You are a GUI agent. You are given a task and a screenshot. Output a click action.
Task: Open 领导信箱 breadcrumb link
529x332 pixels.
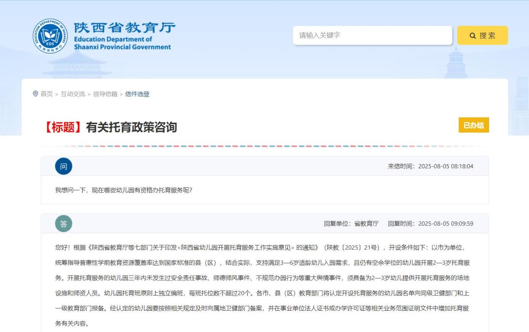105,94
